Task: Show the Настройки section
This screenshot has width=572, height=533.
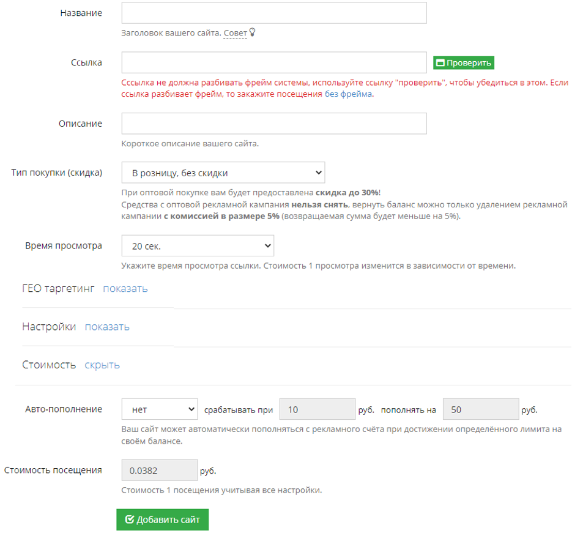Action: coord(107,327)
